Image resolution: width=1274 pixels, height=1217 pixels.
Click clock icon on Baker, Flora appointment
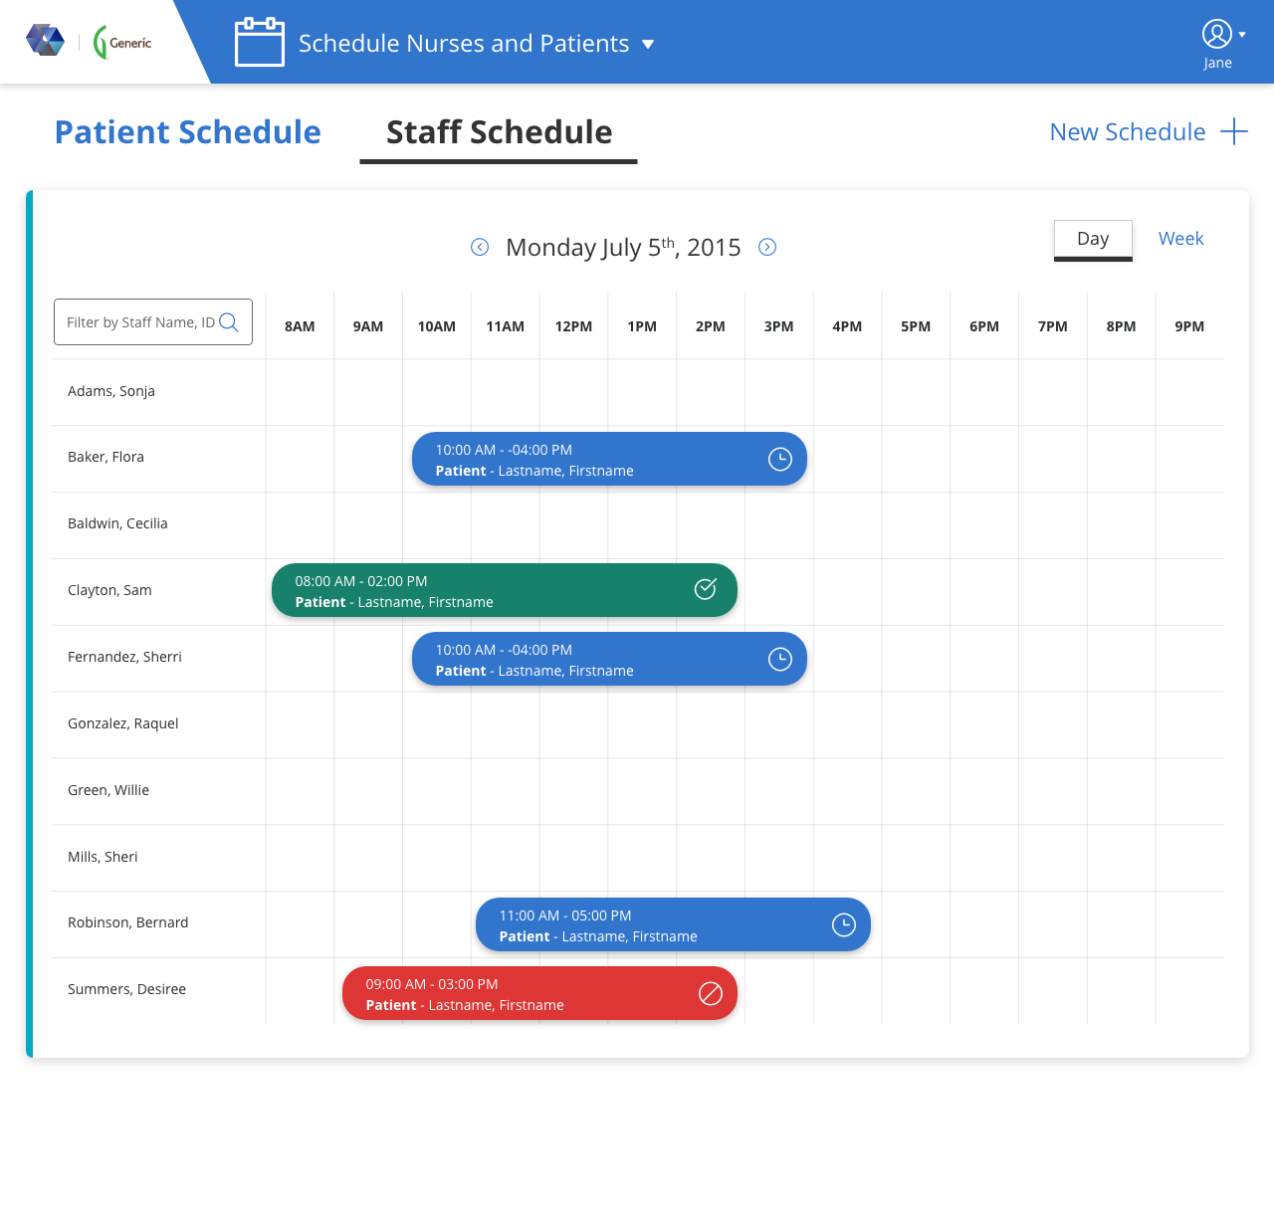coord(780,459)
